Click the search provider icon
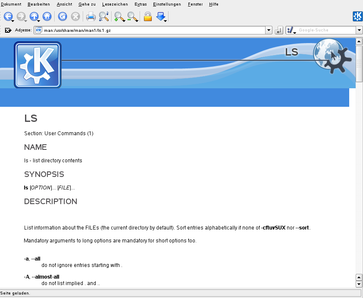Screen dimensions: 363x298 click(x=290, y=30)
